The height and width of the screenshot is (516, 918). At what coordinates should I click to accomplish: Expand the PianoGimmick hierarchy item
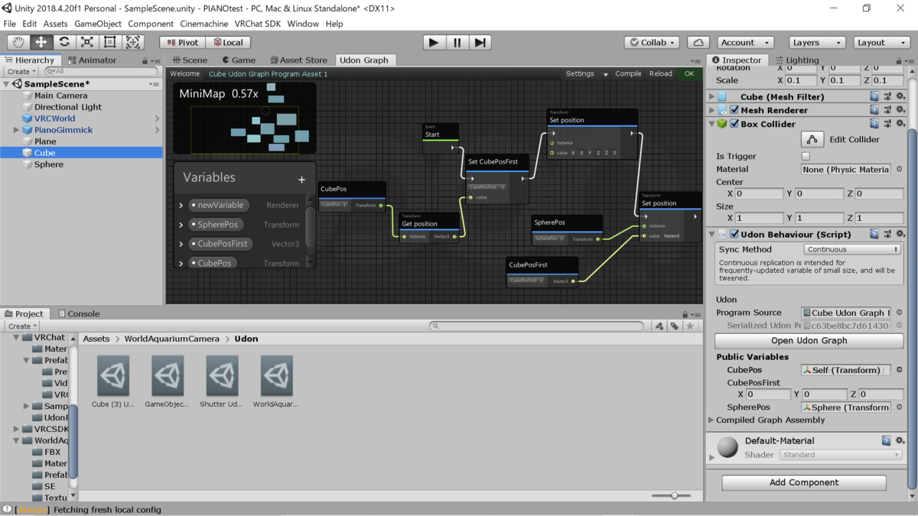coord(17,130)
